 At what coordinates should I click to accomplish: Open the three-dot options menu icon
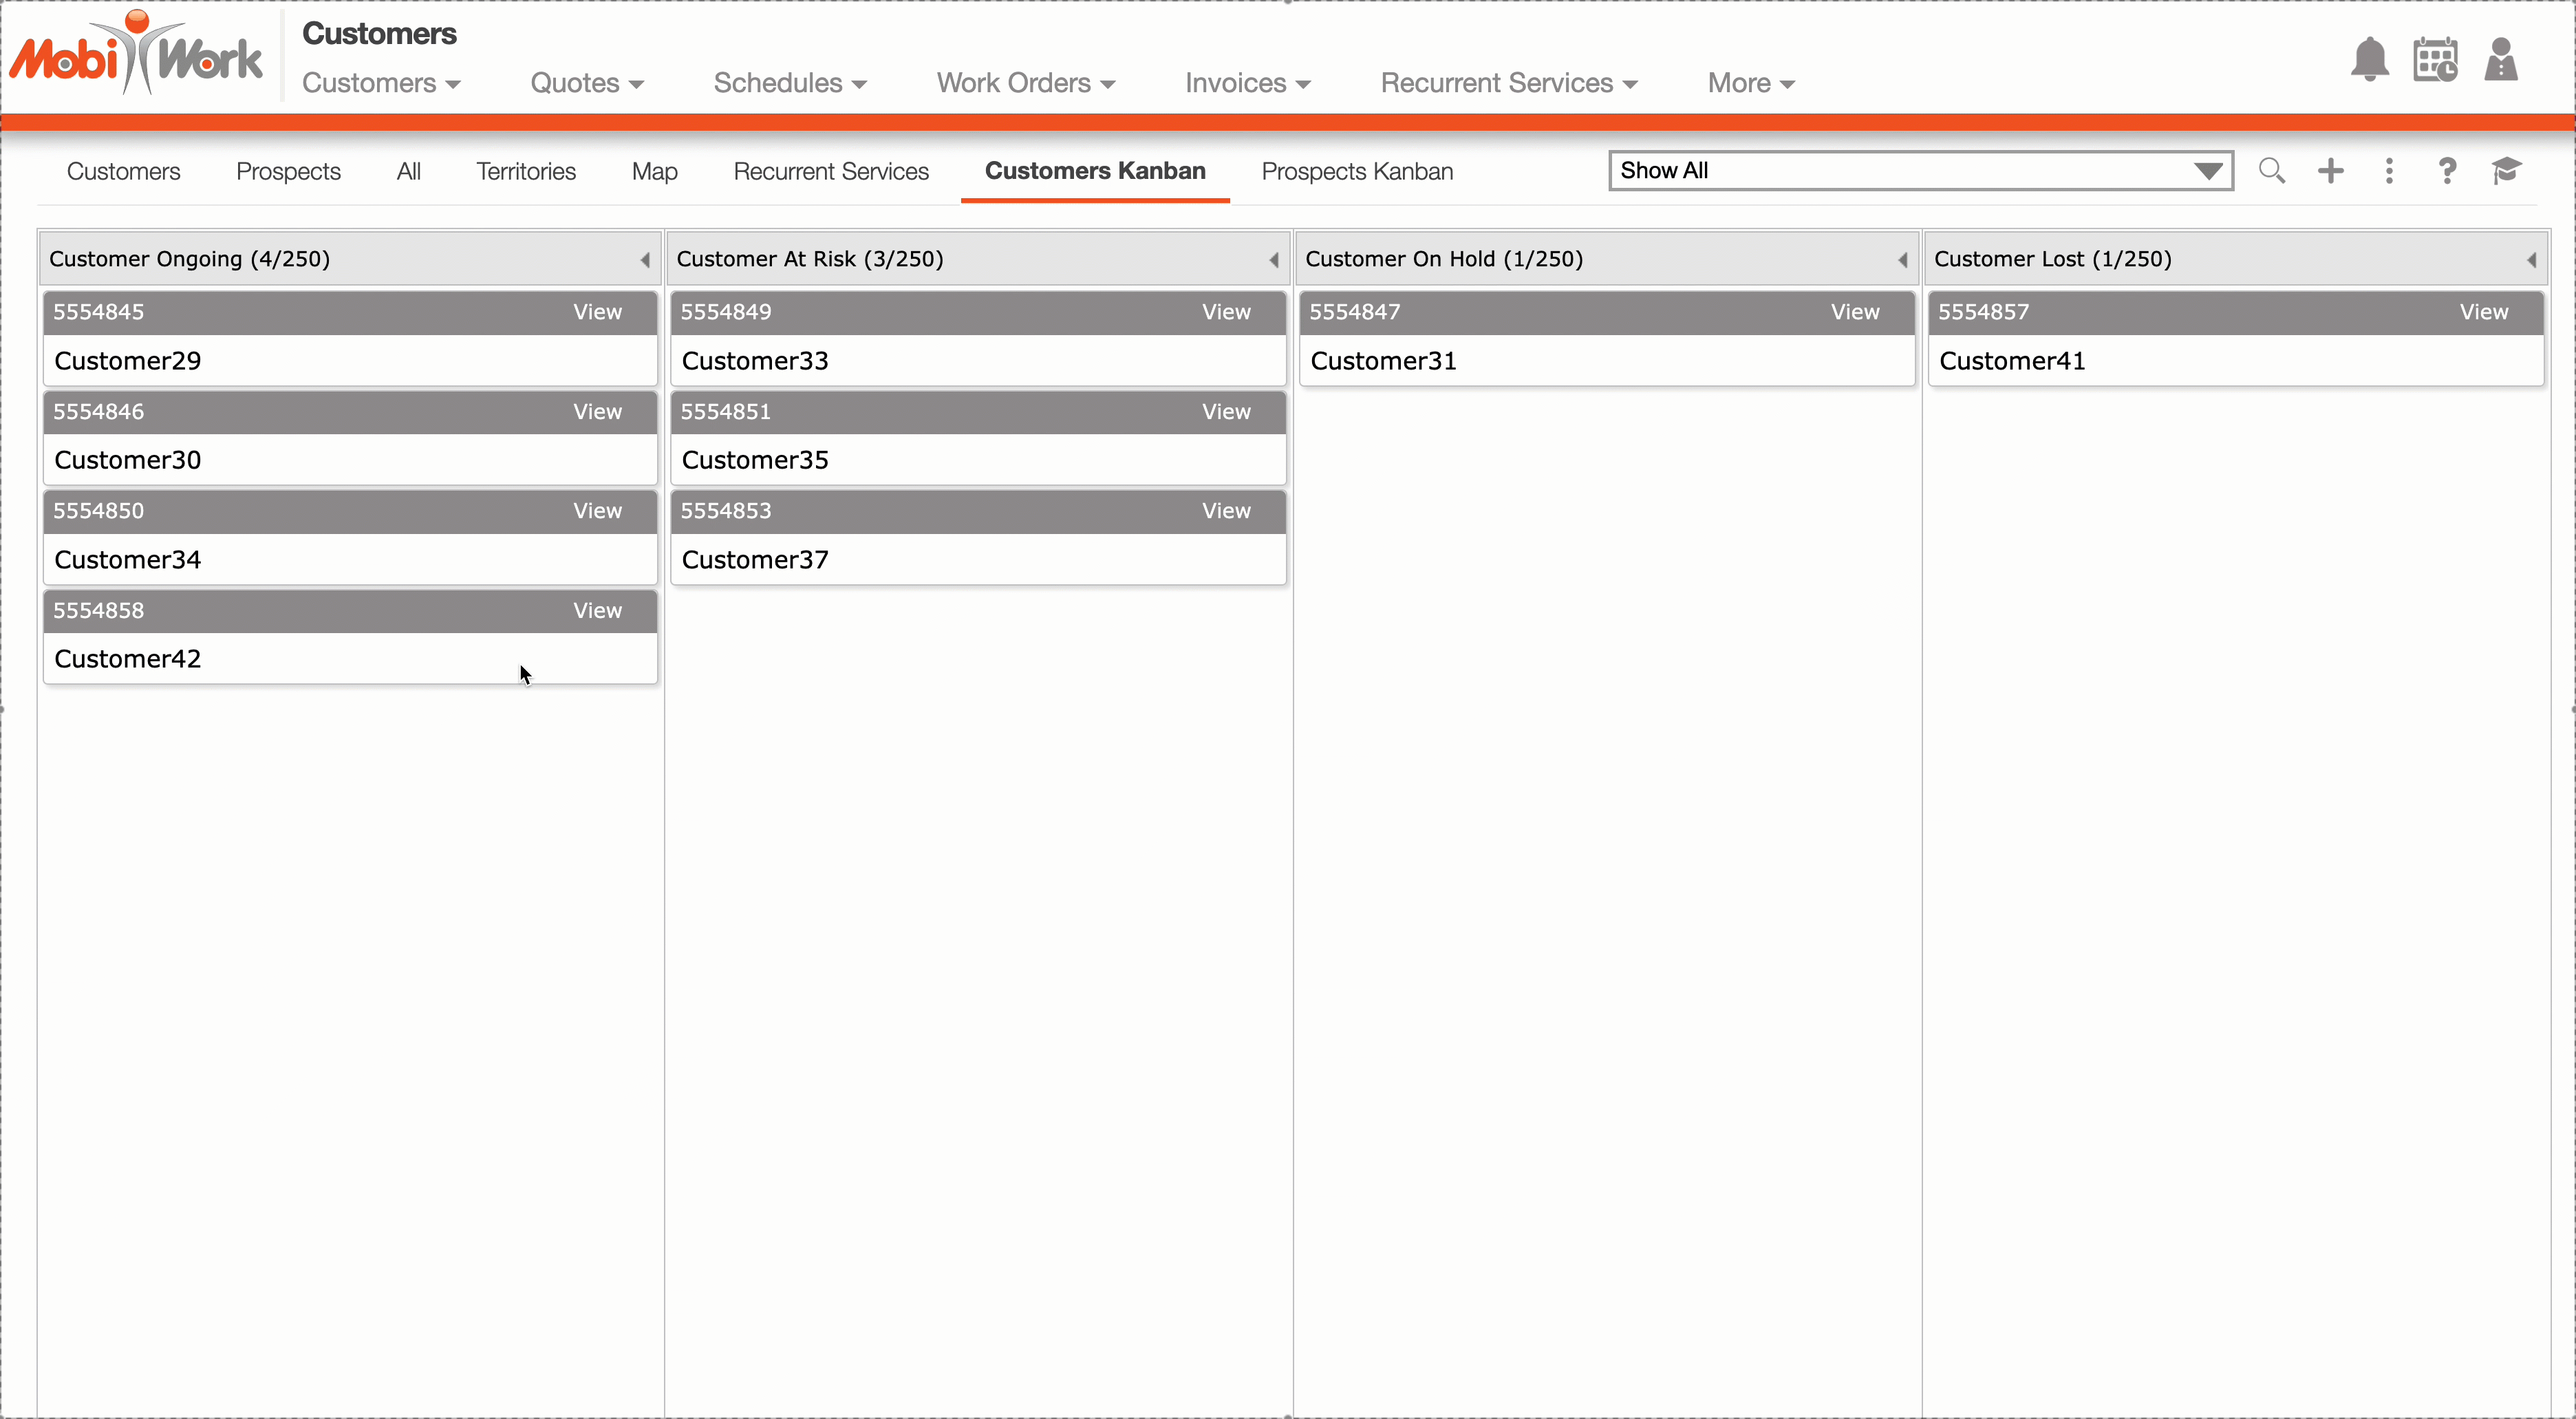click(x=2389, y=171)
